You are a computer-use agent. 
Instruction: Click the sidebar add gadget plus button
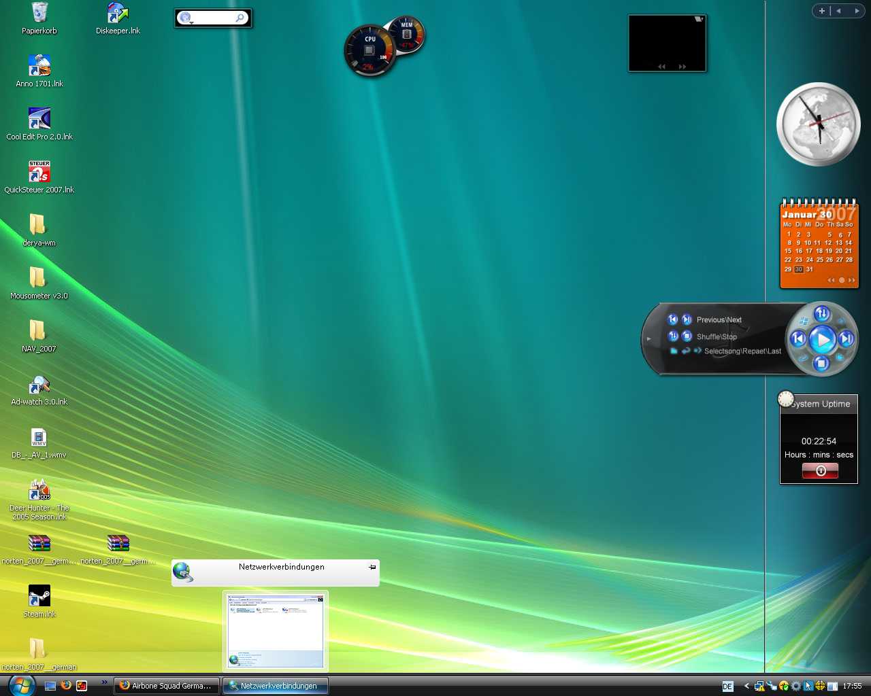click(x=822, y=11)
